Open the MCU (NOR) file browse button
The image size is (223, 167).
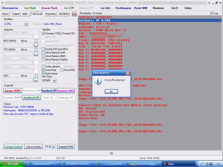point(36,45)
